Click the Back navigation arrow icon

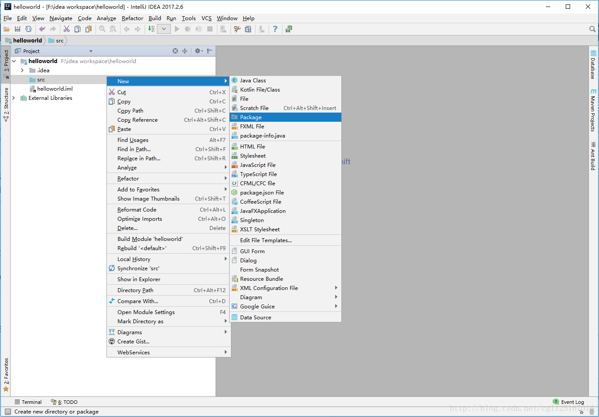coord(127,29)
